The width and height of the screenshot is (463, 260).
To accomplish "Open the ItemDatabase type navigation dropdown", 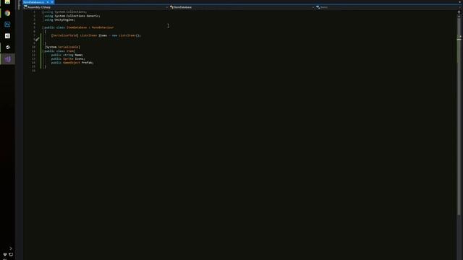I will click(242, 7).
